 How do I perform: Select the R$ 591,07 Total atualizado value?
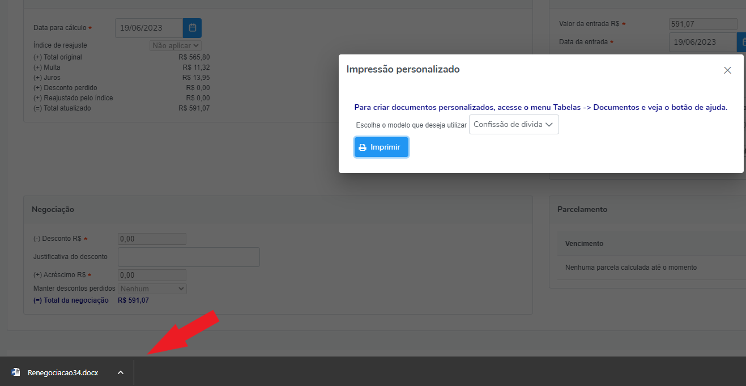(194, 108)
